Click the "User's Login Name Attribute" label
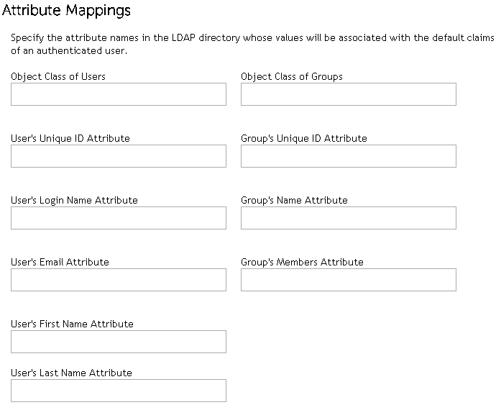This screenshot has height=405, width=496. click(x=74, y=200)
